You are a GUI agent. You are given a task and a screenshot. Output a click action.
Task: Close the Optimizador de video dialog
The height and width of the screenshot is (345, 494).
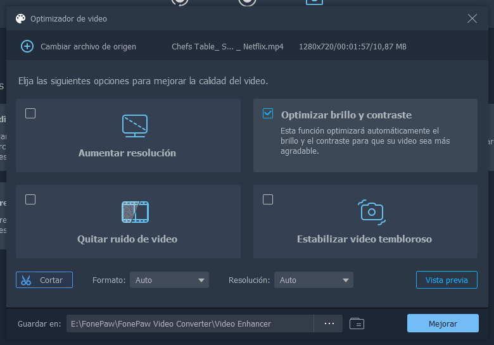pyautogui.click(x=472, y=18)
